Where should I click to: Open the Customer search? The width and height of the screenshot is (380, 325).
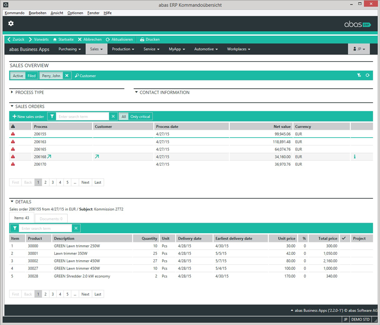pos(85,75)
